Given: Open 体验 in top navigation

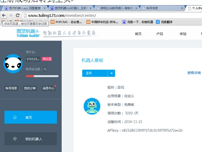Looking at the screenshot, I should (x=183, y=34).
